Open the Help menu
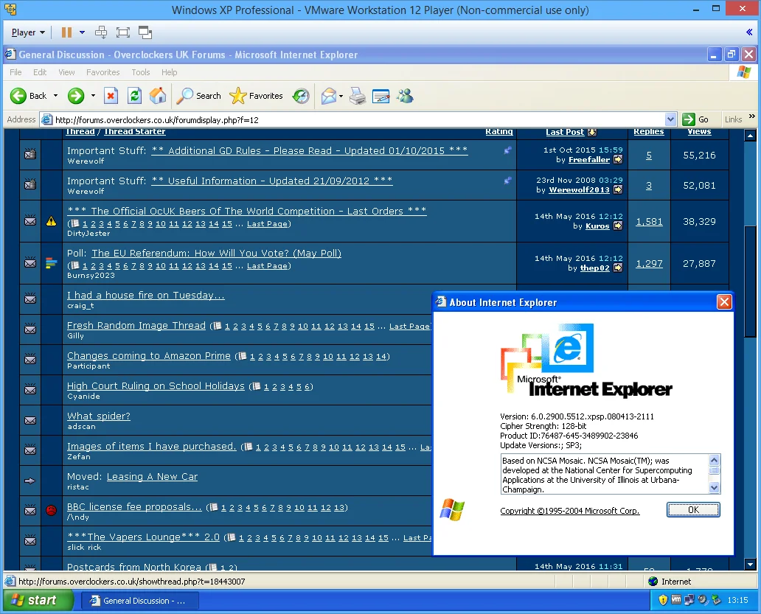The image size is (761, 614). (x=170, y=72)
